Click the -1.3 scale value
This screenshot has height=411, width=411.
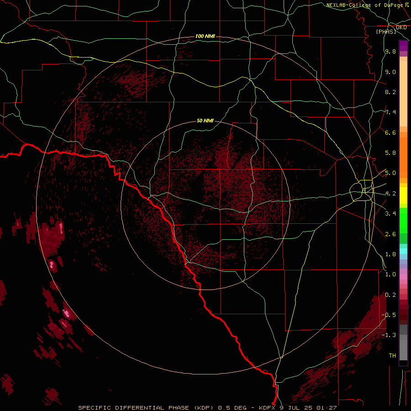(389, 335)
